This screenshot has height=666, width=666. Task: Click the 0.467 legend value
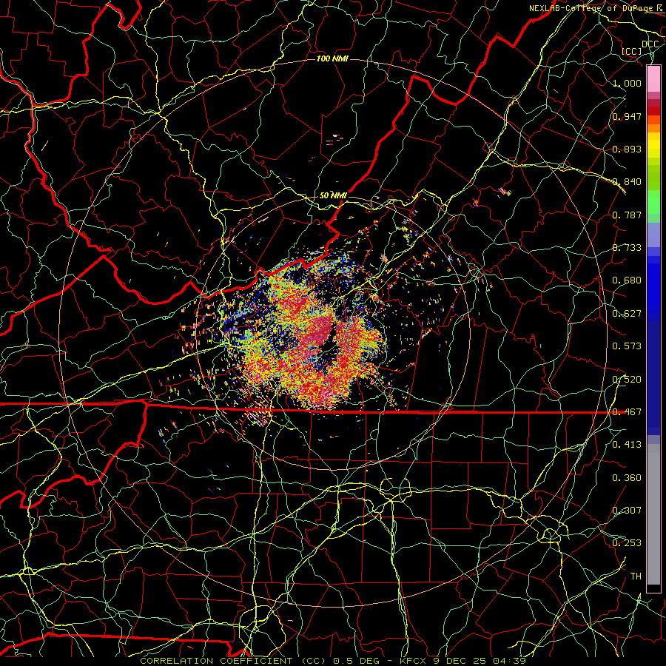[x=627, y=412]
